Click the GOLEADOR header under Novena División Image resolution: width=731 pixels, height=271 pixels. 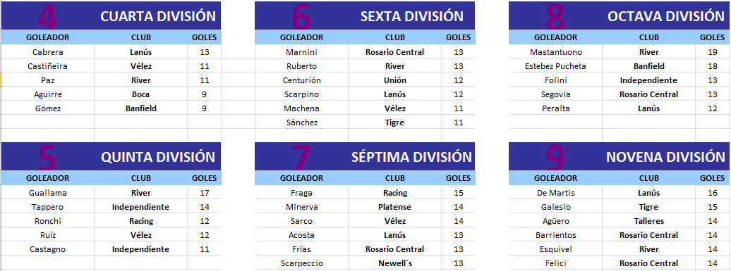pos(556,178)
